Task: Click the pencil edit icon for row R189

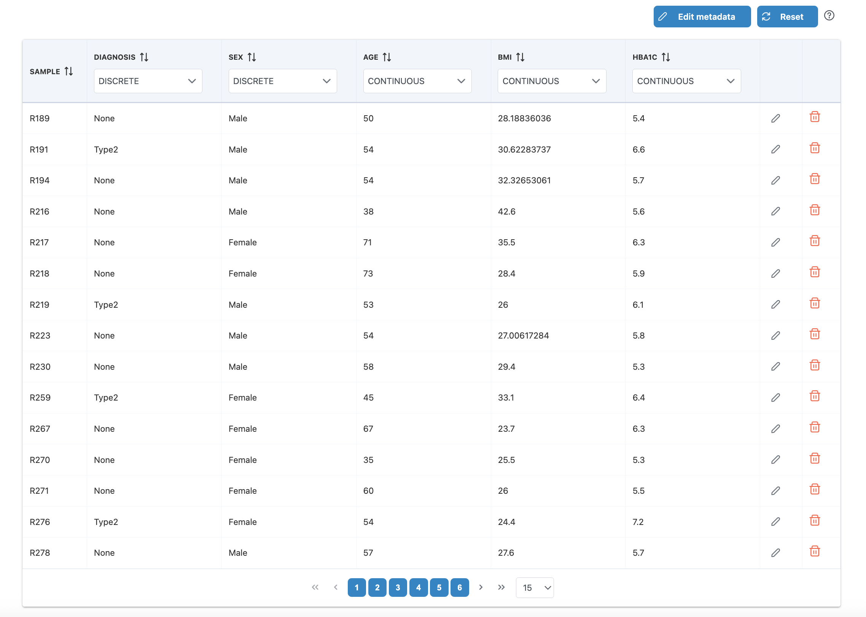Action: (x=775, y=118)
